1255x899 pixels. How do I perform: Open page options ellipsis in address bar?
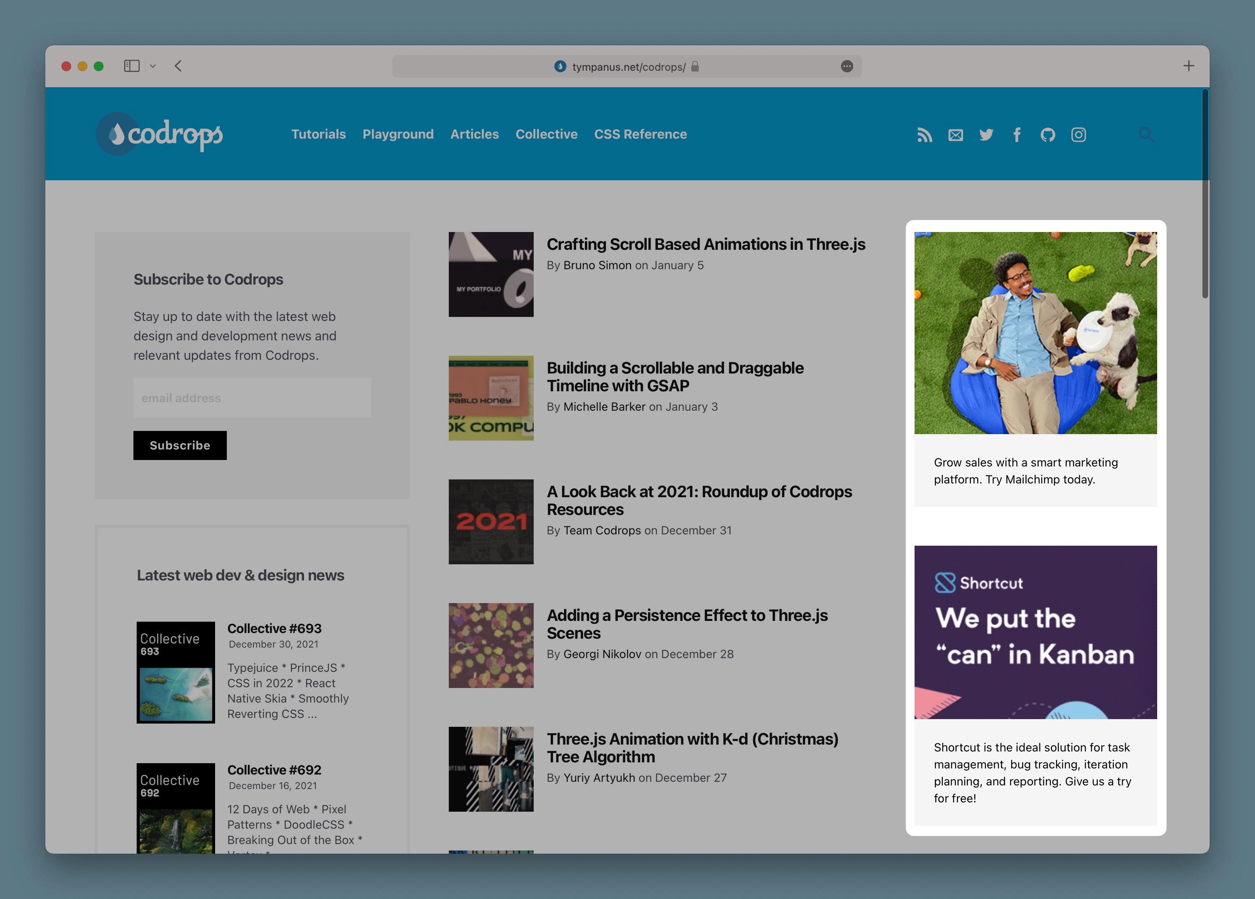tap(847, 66)
